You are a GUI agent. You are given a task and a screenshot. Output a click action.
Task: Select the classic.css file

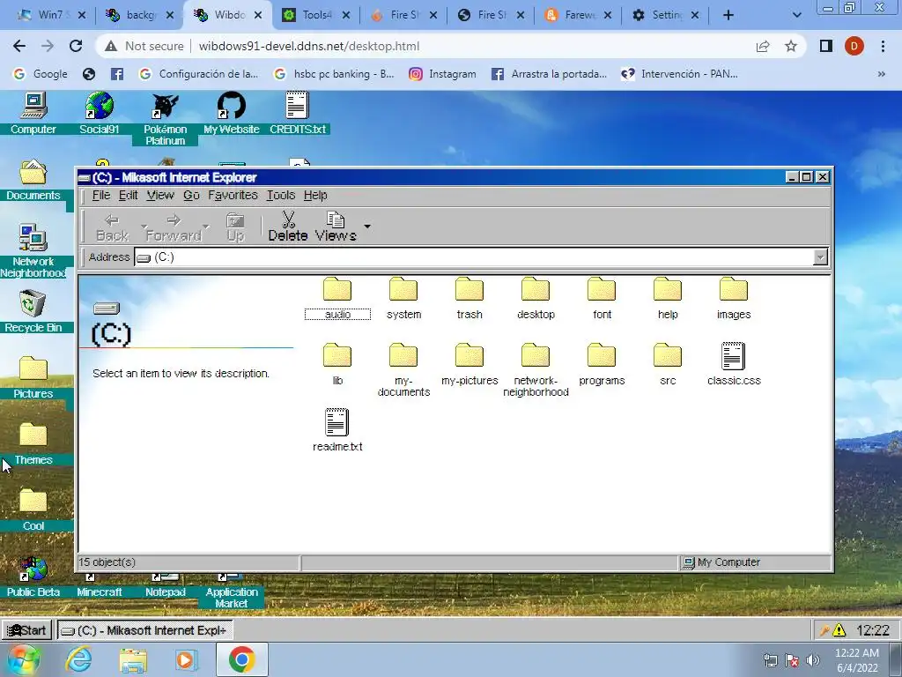click(x=734, y=364)
